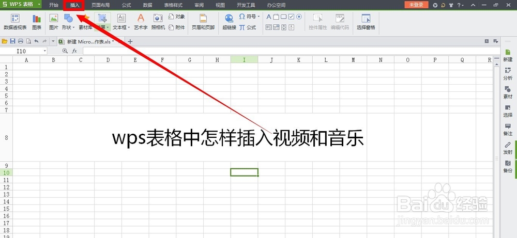Insert a text box (文本框)
517x238 pixels.
(121, 22)
